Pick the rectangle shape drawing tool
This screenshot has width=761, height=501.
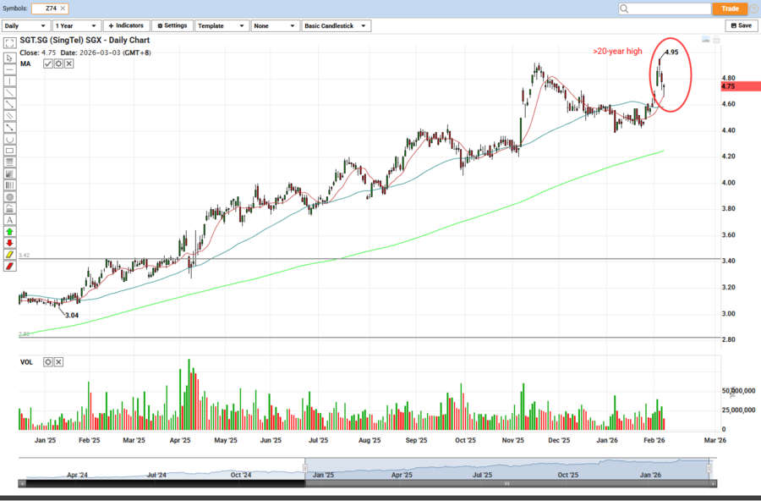pos(9,150)
